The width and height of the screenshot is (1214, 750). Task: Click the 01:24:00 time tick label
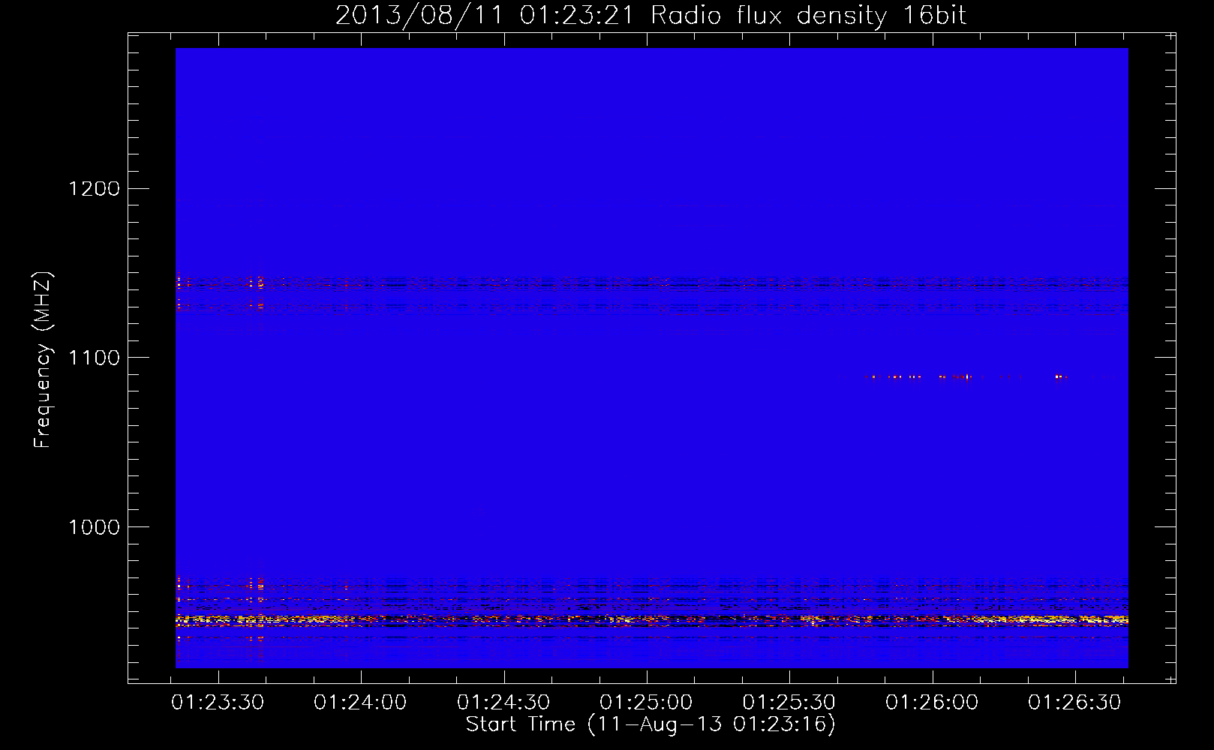360,703
